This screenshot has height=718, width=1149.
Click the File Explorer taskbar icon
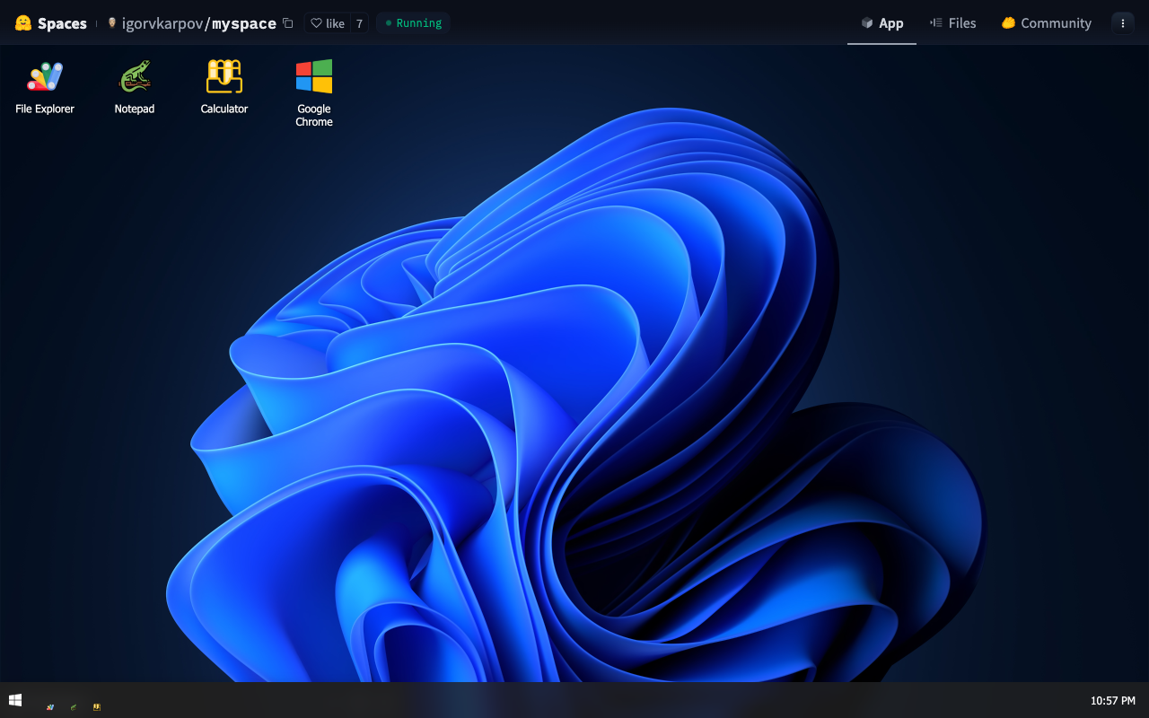(x=50, y=706)
